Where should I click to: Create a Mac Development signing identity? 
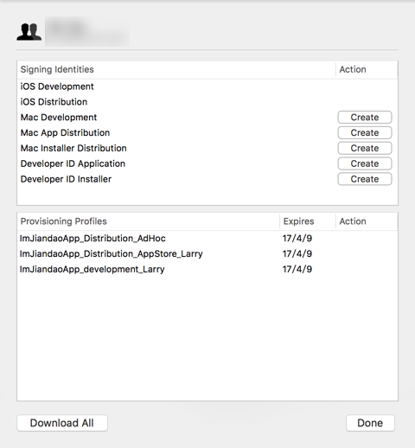tap(365, 118)
